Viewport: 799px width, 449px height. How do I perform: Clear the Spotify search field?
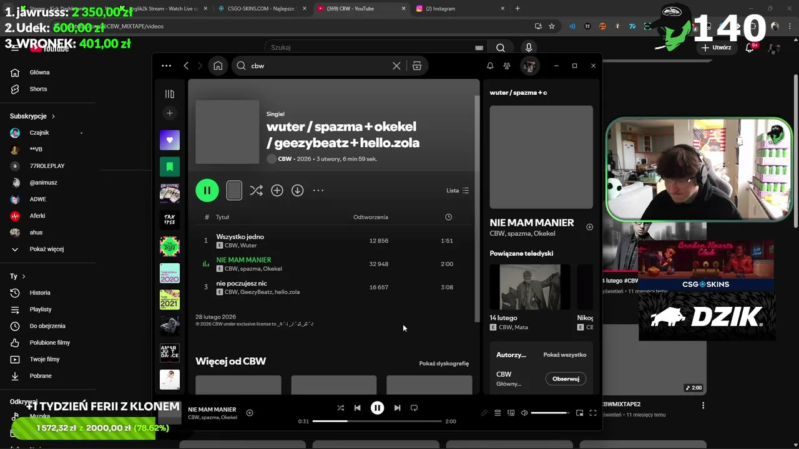pos(396,65)
